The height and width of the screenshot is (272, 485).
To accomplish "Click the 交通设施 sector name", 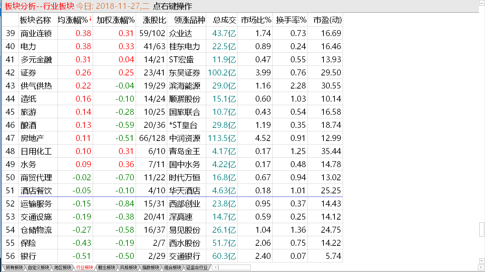I will click(36, 217).
